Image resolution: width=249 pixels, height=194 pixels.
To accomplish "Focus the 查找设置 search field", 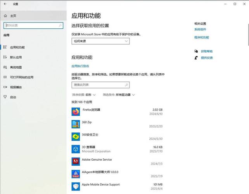I will (x=33, y=26).
